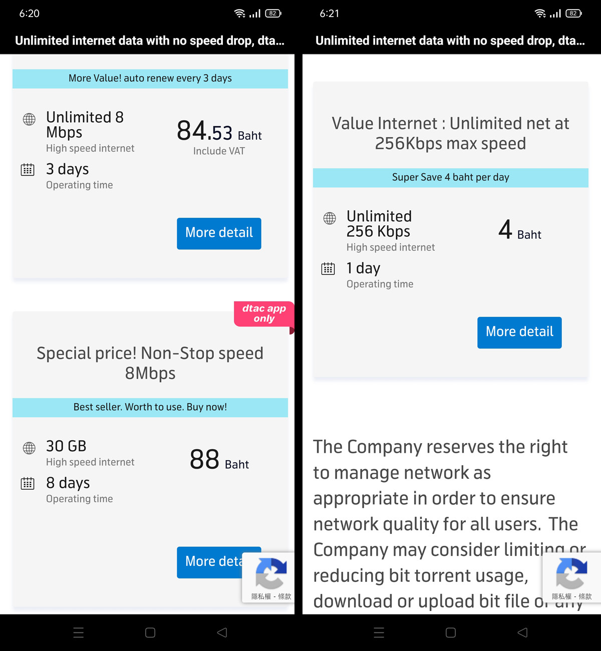This screenshot has height=651, width=601.
Task: Tap Super Save 4 baht per day banner
Action: 451,177
